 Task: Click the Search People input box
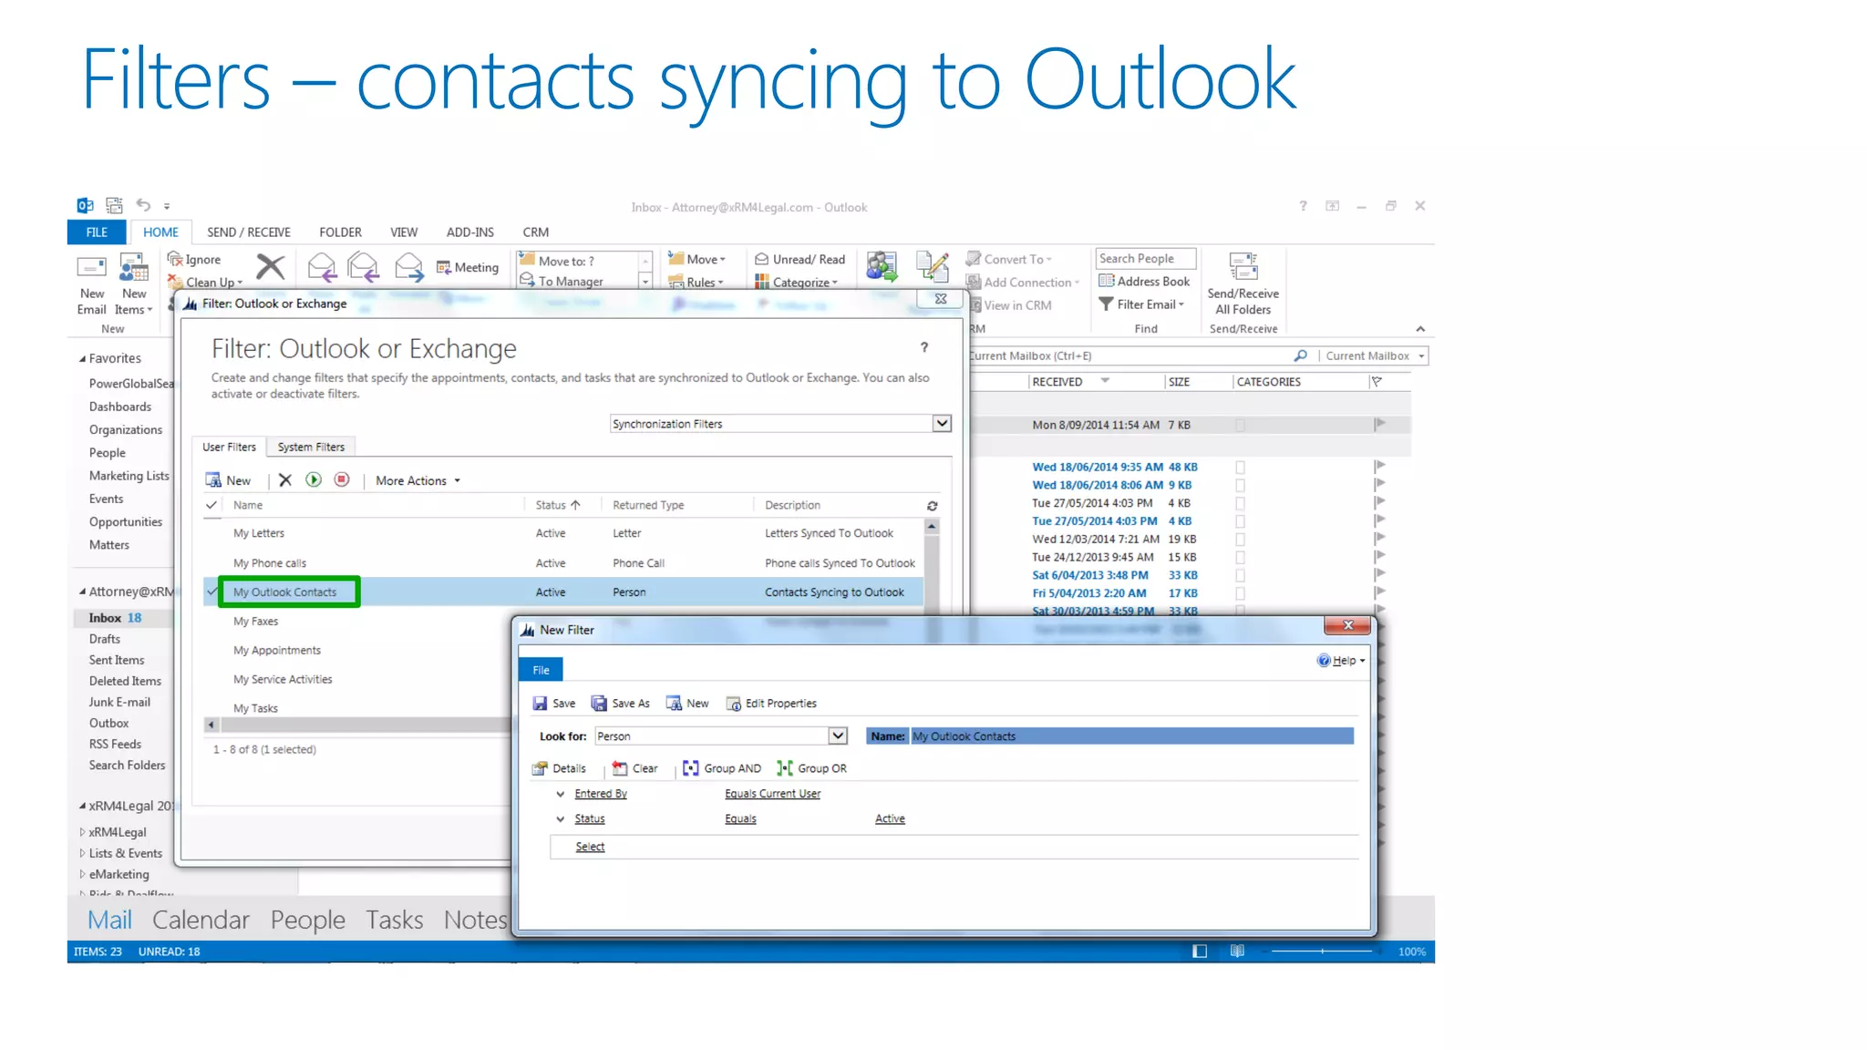click(1146, 258)
